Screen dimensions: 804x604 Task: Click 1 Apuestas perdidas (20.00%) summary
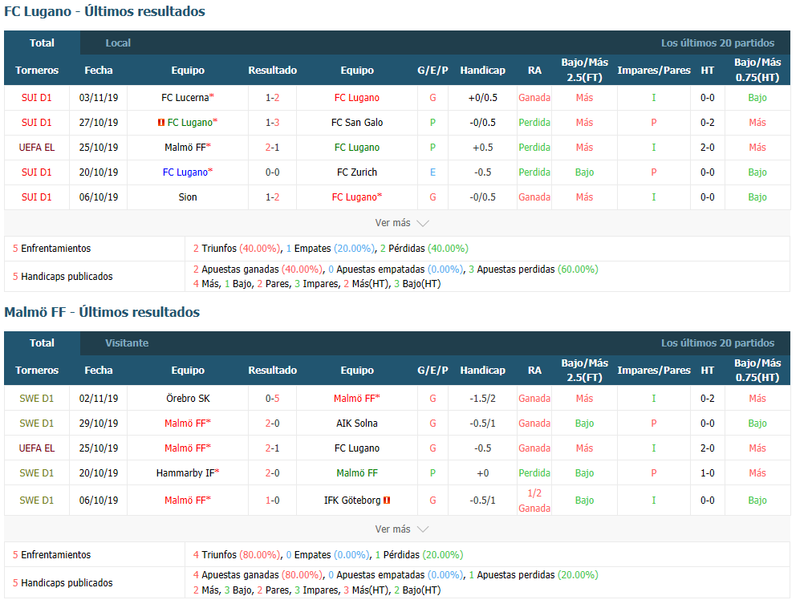pyautogui.click(x=534, y=575)
